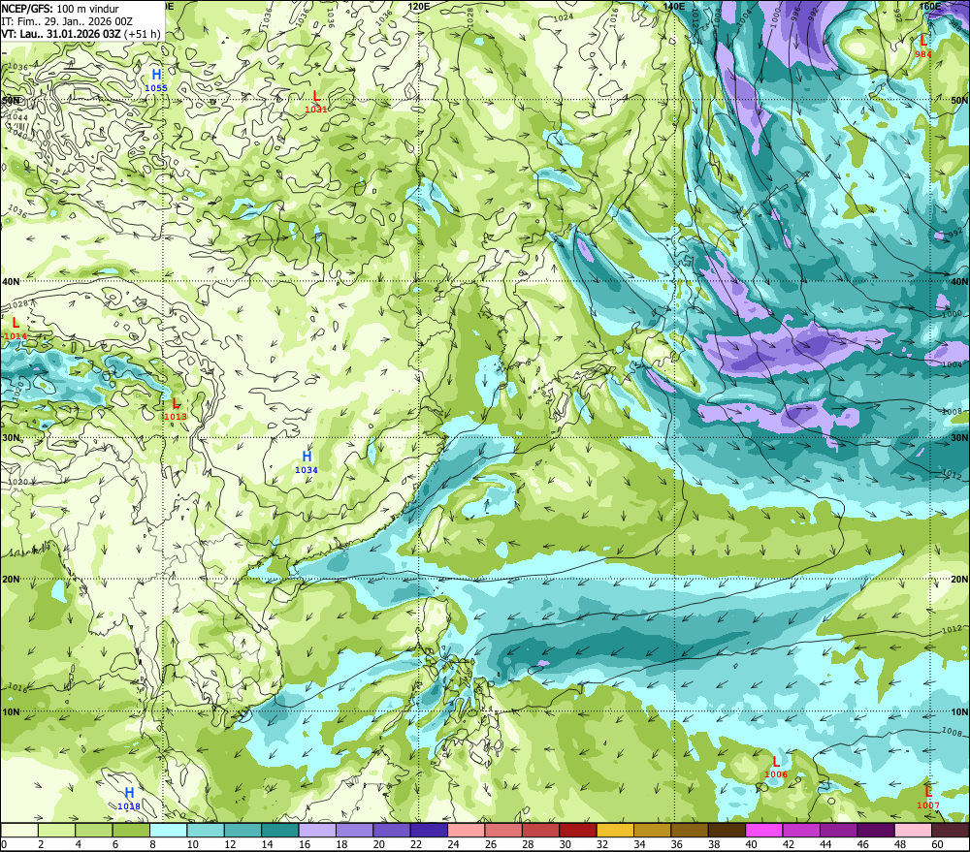
Task: Click the blue H marker labeled 1034
Action: (307, 457)
